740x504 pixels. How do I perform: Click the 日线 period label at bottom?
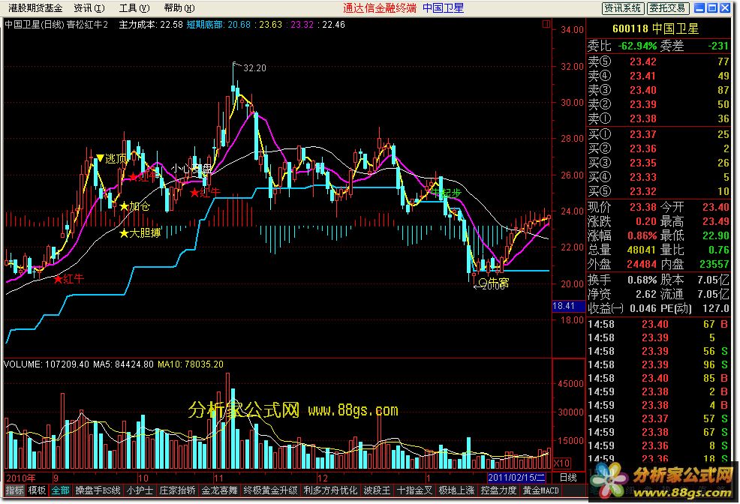pos(568,477)
